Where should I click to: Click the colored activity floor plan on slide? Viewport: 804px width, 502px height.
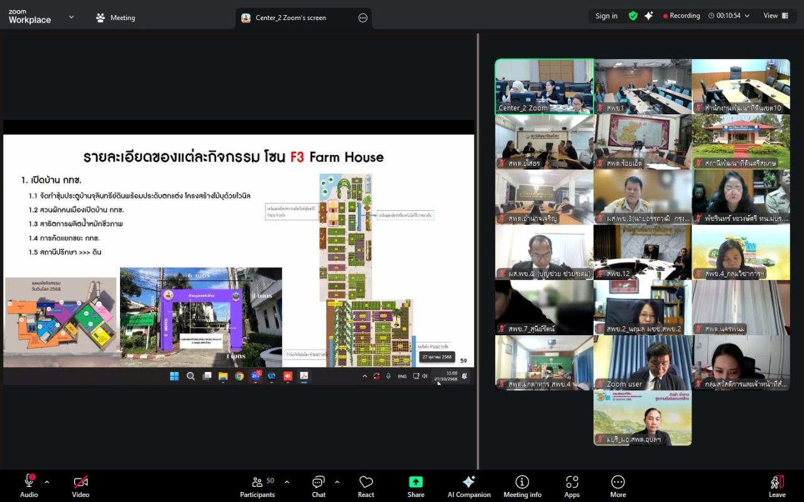click(x=60, y=322)
